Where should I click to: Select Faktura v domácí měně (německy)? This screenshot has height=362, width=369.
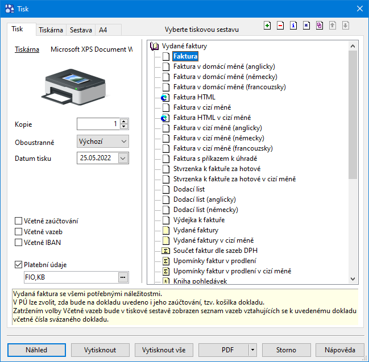(x=225, y=77)
